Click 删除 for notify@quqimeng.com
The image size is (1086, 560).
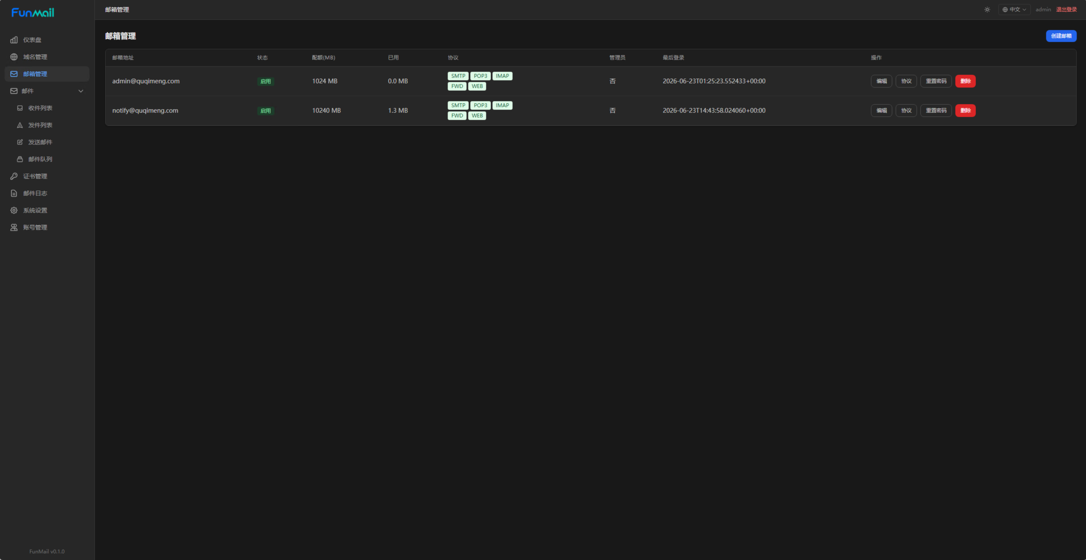pos(966,111)
